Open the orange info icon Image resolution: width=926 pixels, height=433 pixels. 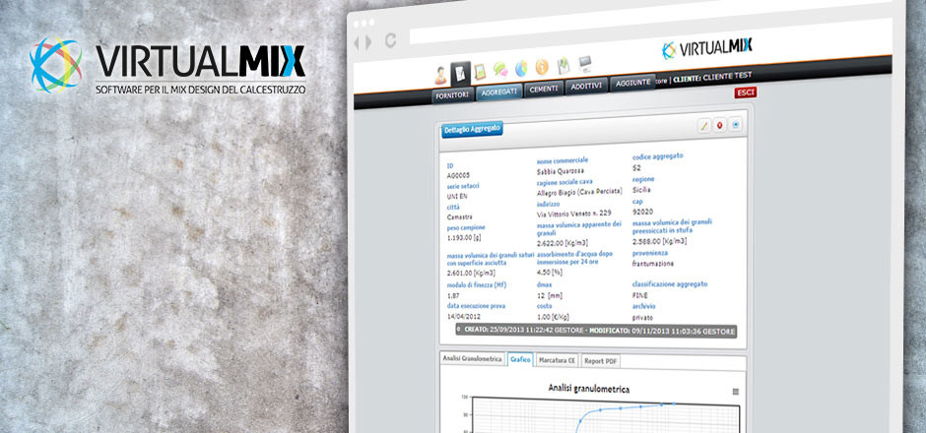(x=542, y=67)
